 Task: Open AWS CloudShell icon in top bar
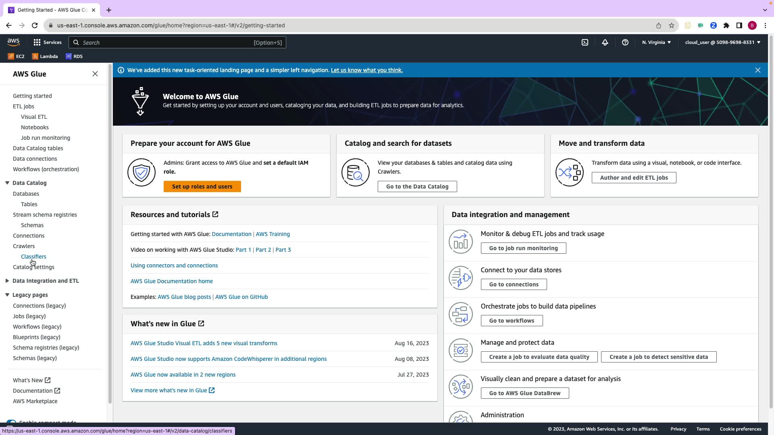click(x=585, y=42)
